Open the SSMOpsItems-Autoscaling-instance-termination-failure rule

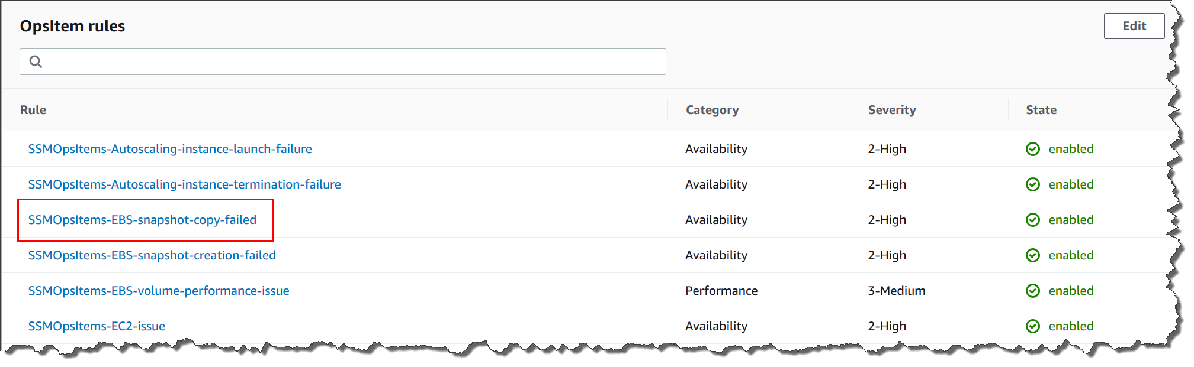(x=185, y=184)
